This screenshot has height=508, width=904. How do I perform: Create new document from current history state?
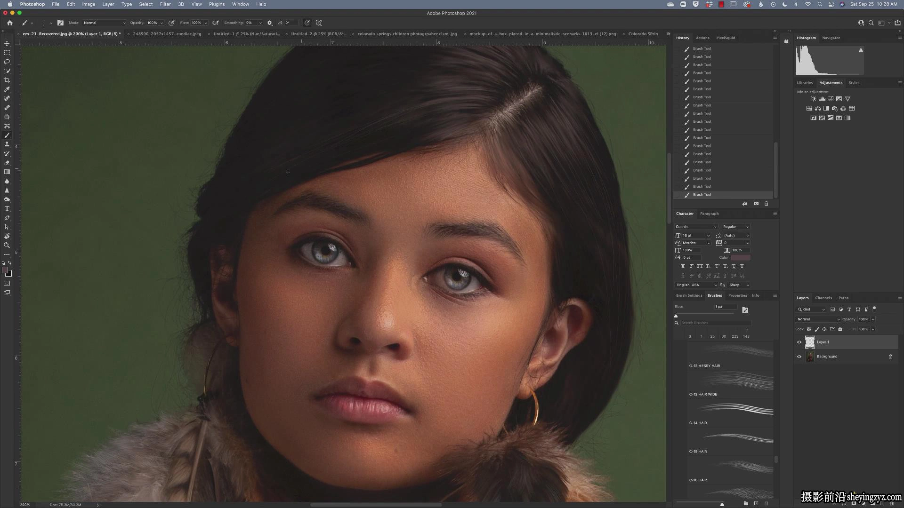[x=744, y=204]
